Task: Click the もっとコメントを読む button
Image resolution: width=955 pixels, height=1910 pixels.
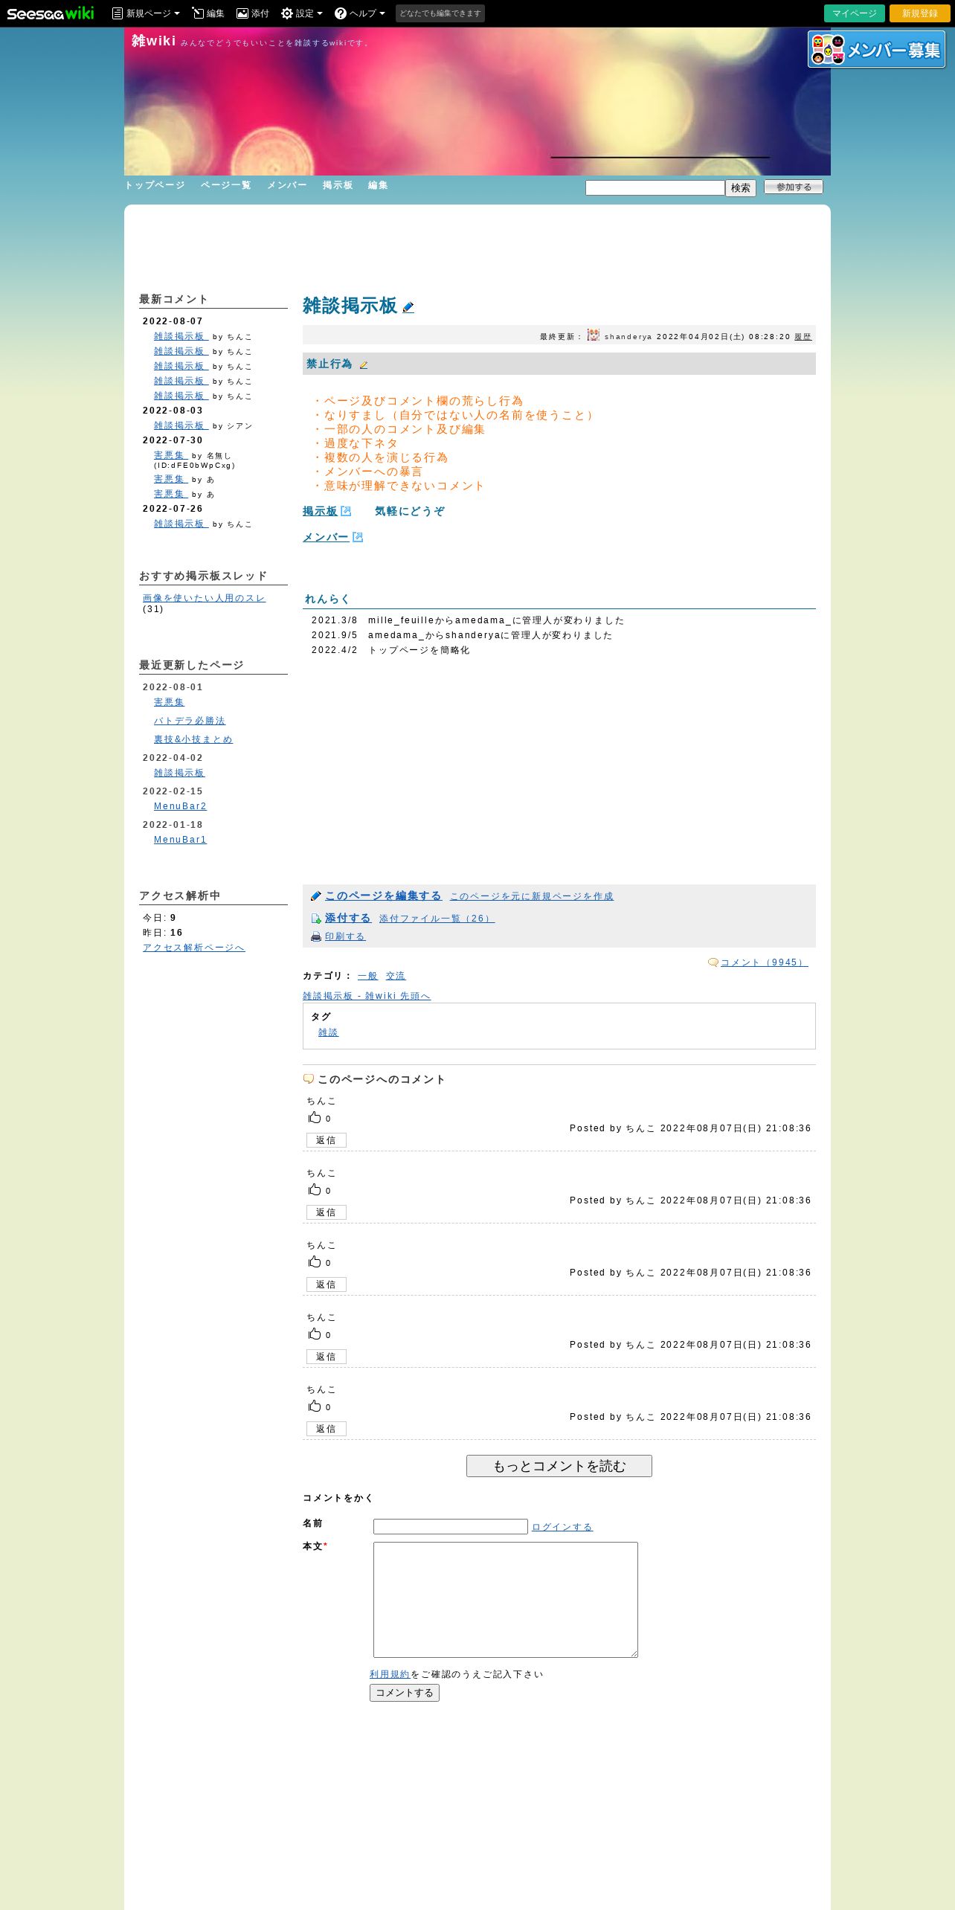Action: coord(559,1466)
